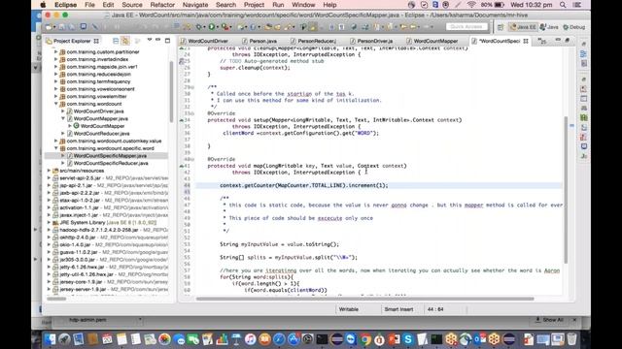Collapse WordCountMapper.java tree node
The image size is (622, 349).
tap(63, 118)
